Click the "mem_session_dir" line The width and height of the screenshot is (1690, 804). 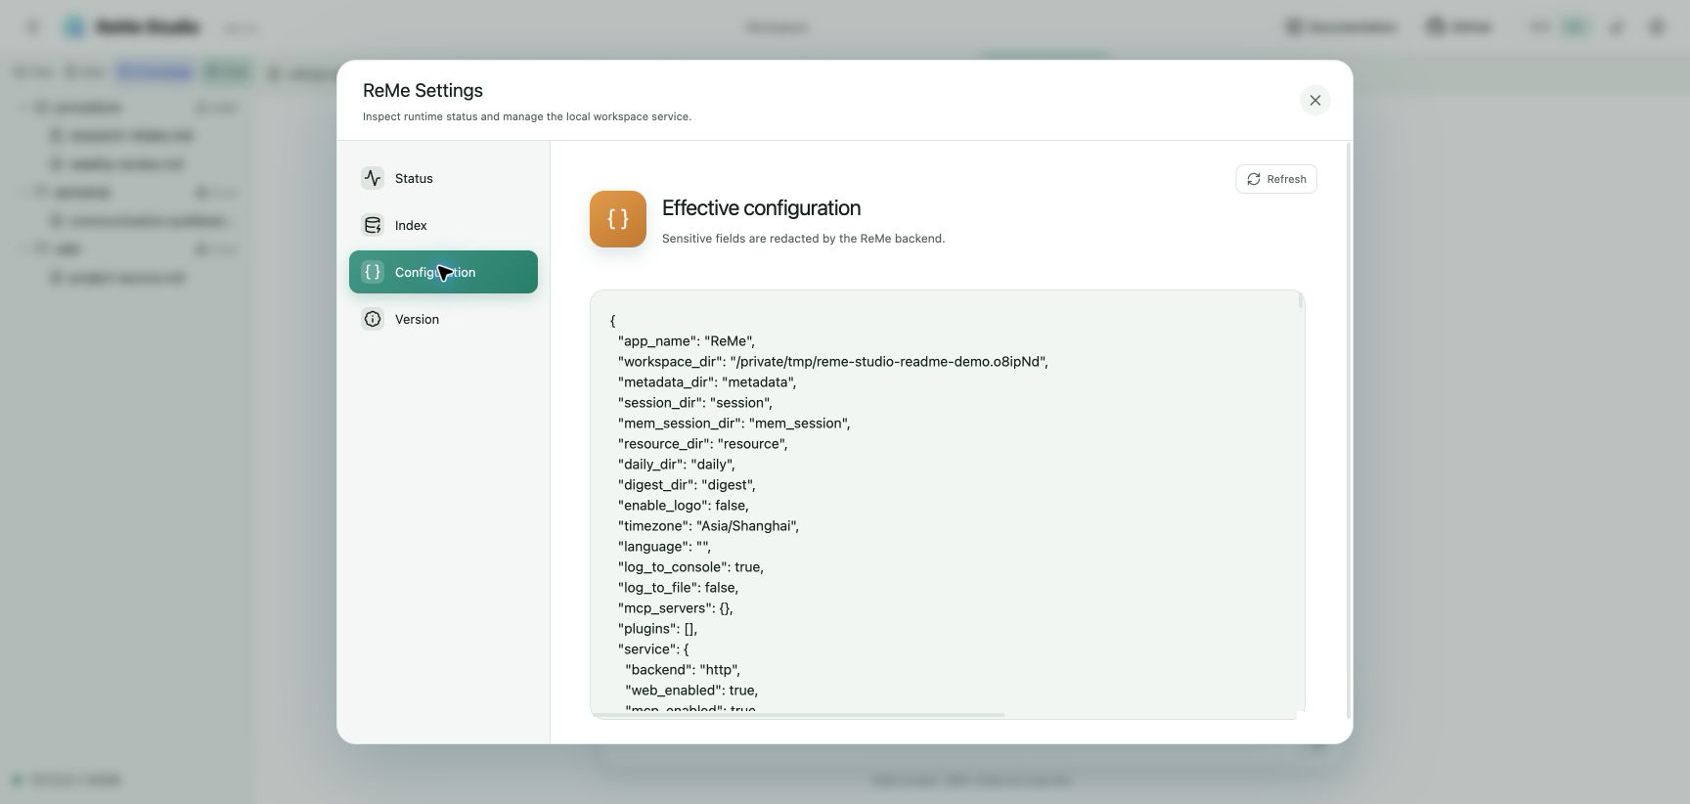tap(734, 423)
